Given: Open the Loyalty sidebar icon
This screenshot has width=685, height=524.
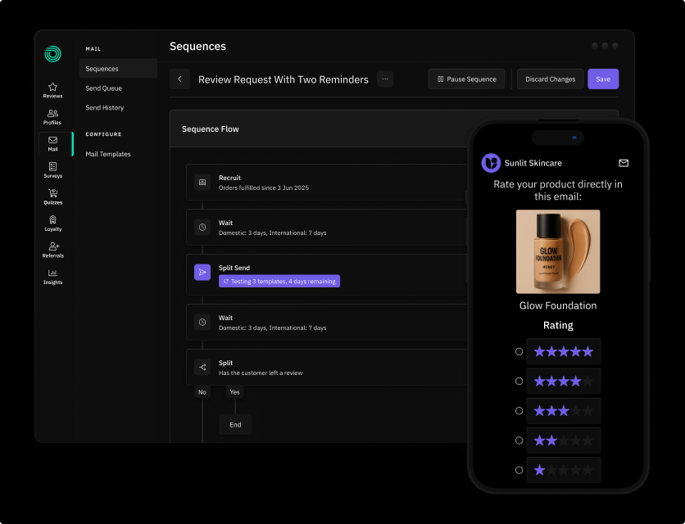Looking at the screenshot, I should [x=52, y=219].
